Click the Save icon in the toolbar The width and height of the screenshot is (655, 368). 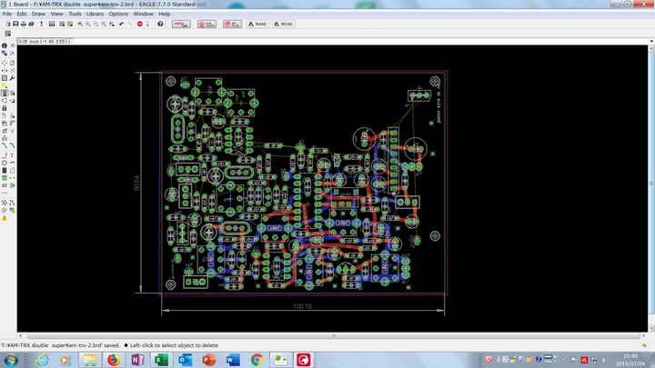tap(15, 24)
